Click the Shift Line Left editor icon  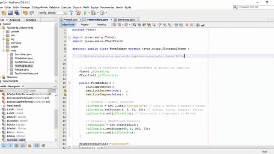pos(176,25)
